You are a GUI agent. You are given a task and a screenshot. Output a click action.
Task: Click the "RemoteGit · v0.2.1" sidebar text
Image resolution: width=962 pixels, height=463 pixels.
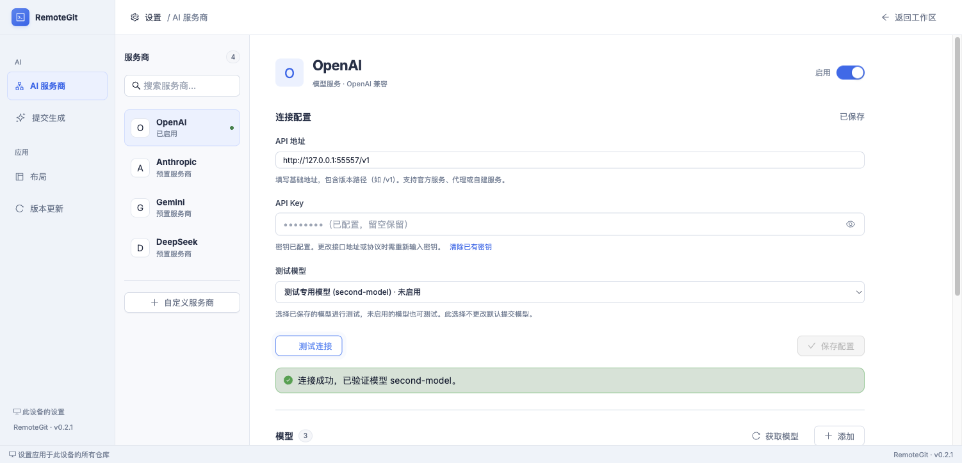(43, 427)
